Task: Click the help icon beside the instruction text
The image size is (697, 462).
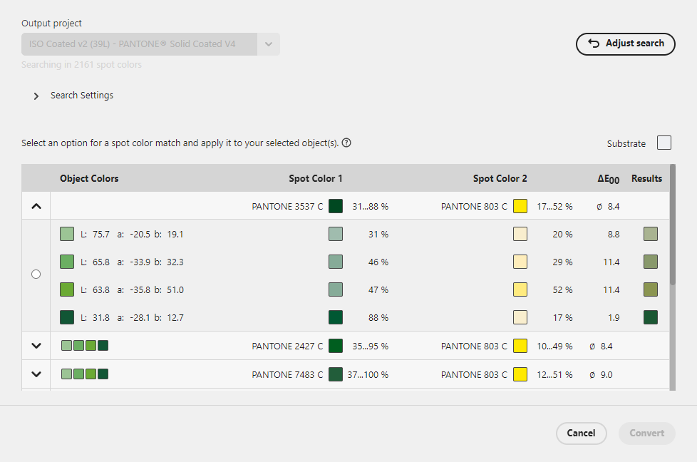Action: tap(346, 143)
